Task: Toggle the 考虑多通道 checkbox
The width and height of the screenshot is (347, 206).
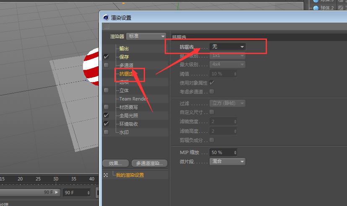Action: click(212, 91)
